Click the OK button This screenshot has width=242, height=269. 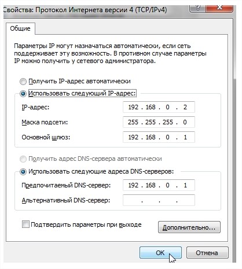[x=160, y=253]
